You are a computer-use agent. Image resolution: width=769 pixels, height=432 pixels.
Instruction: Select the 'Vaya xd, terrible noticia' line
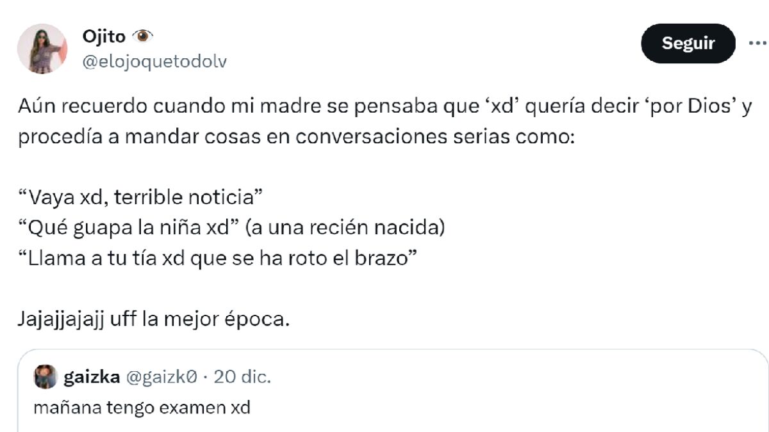pyautogui.click(x=141, y=198)
